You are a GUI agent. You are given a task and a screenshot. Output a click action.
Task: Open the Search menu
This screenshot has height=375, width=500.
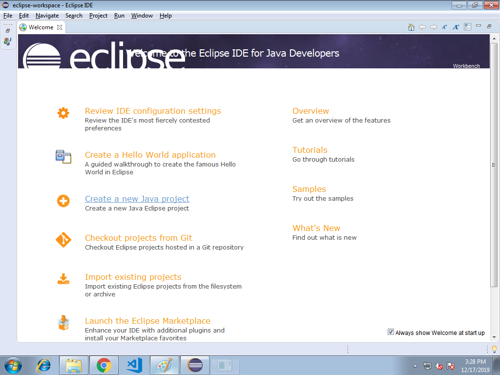(x=74, y=16)
